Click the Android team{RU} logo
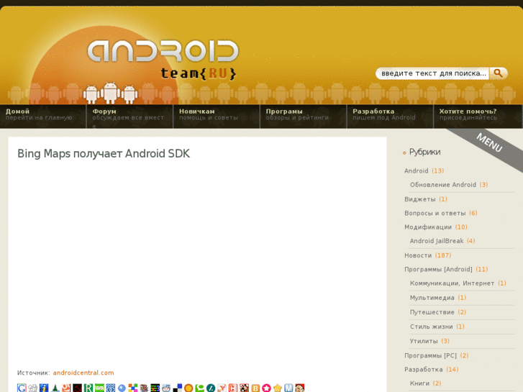Screen dimensions: 523x392 tap(163, 60)
